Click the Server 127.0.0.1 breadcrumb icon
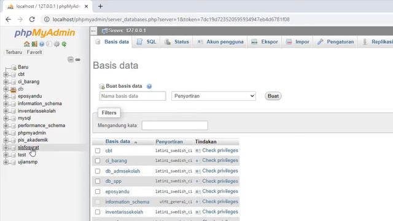Screen dimensions: 393x221 click(104, 31)
